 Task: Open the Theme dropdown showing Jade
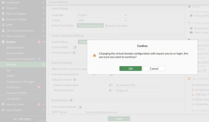(102, 20)
